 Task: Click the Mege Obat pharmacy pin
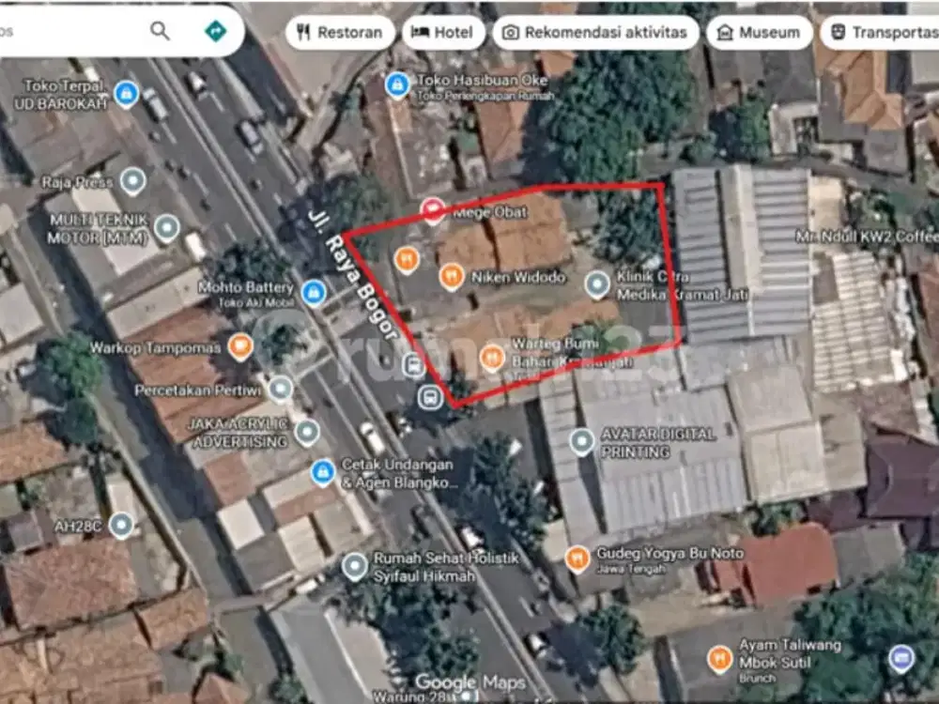pos(433,211)
